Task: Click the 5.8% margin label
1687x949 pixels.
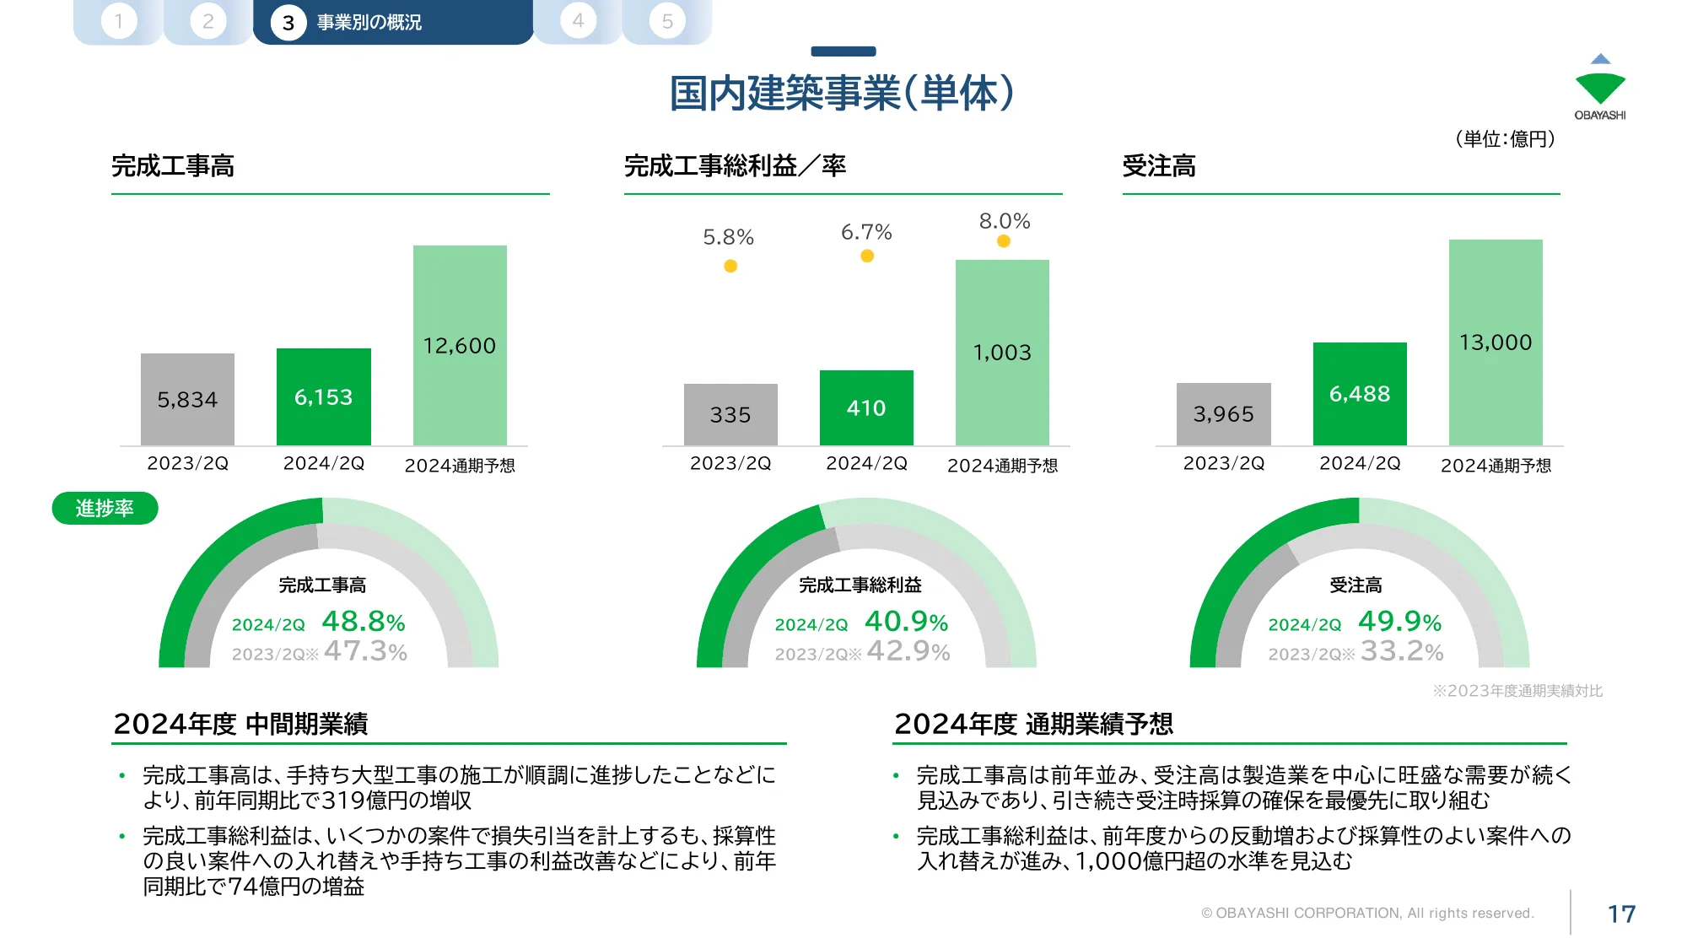Action: 729,237
